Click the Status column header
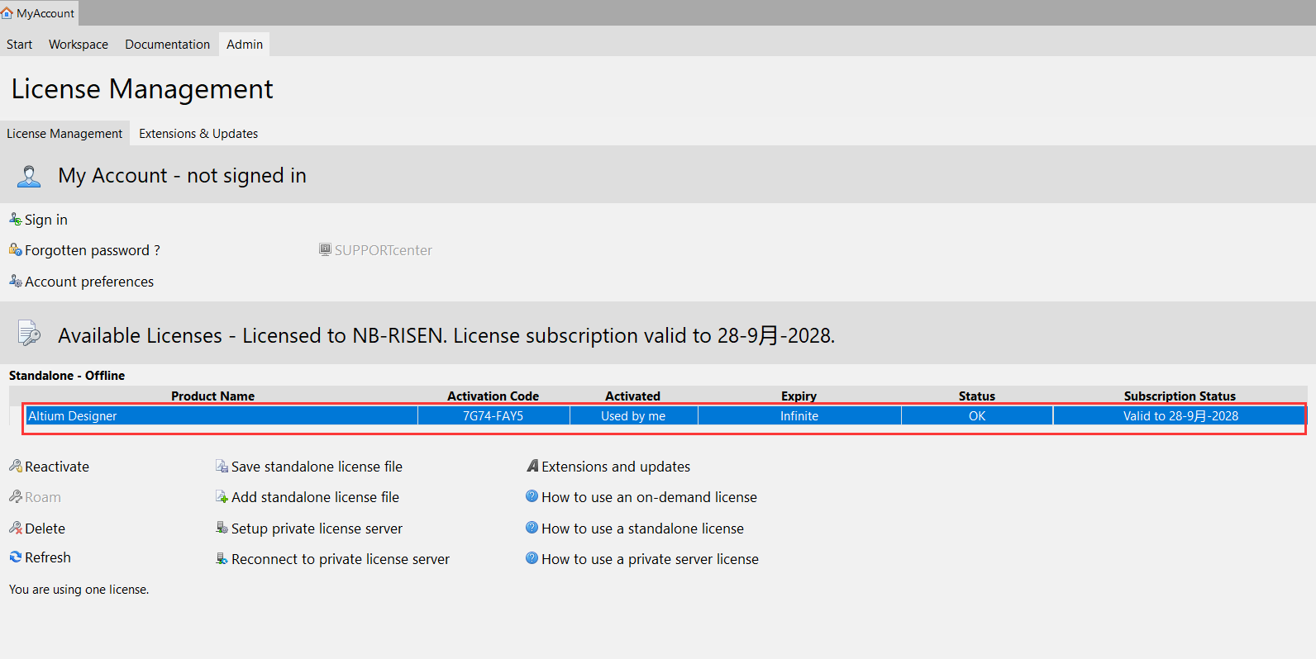 click(x=977, y=396)
